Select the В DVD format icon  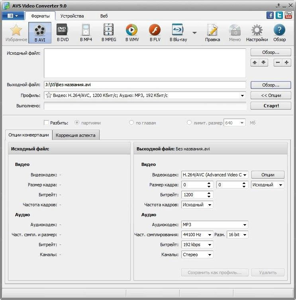63,33
